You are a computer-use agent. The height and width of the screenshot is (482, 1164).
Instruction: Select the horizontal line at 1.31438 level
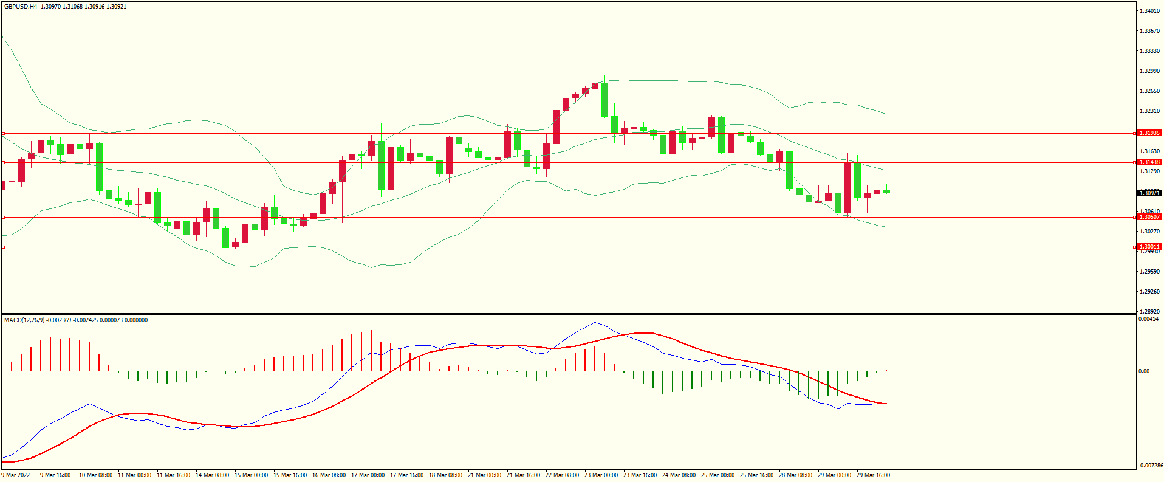(568, 162)
